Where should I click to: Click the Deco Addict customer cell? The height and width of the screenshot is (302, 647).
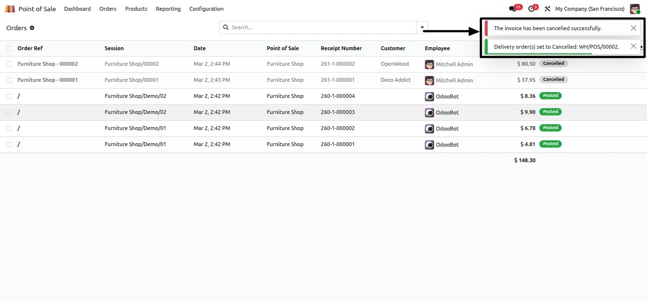pyautogui.click(x=396, y=80)
